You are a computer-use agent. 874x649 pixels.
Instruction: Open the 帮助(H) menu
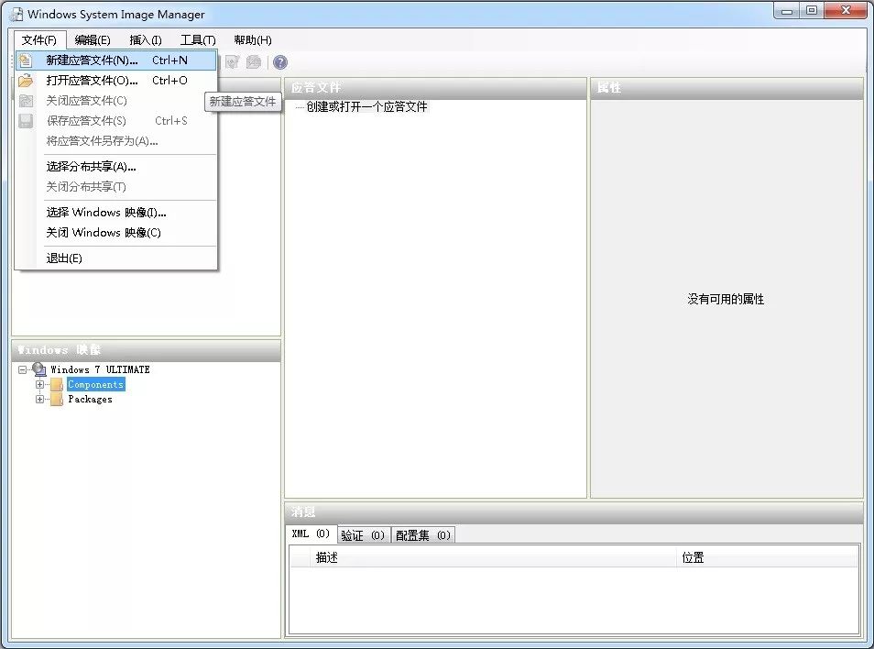[253, 40]
